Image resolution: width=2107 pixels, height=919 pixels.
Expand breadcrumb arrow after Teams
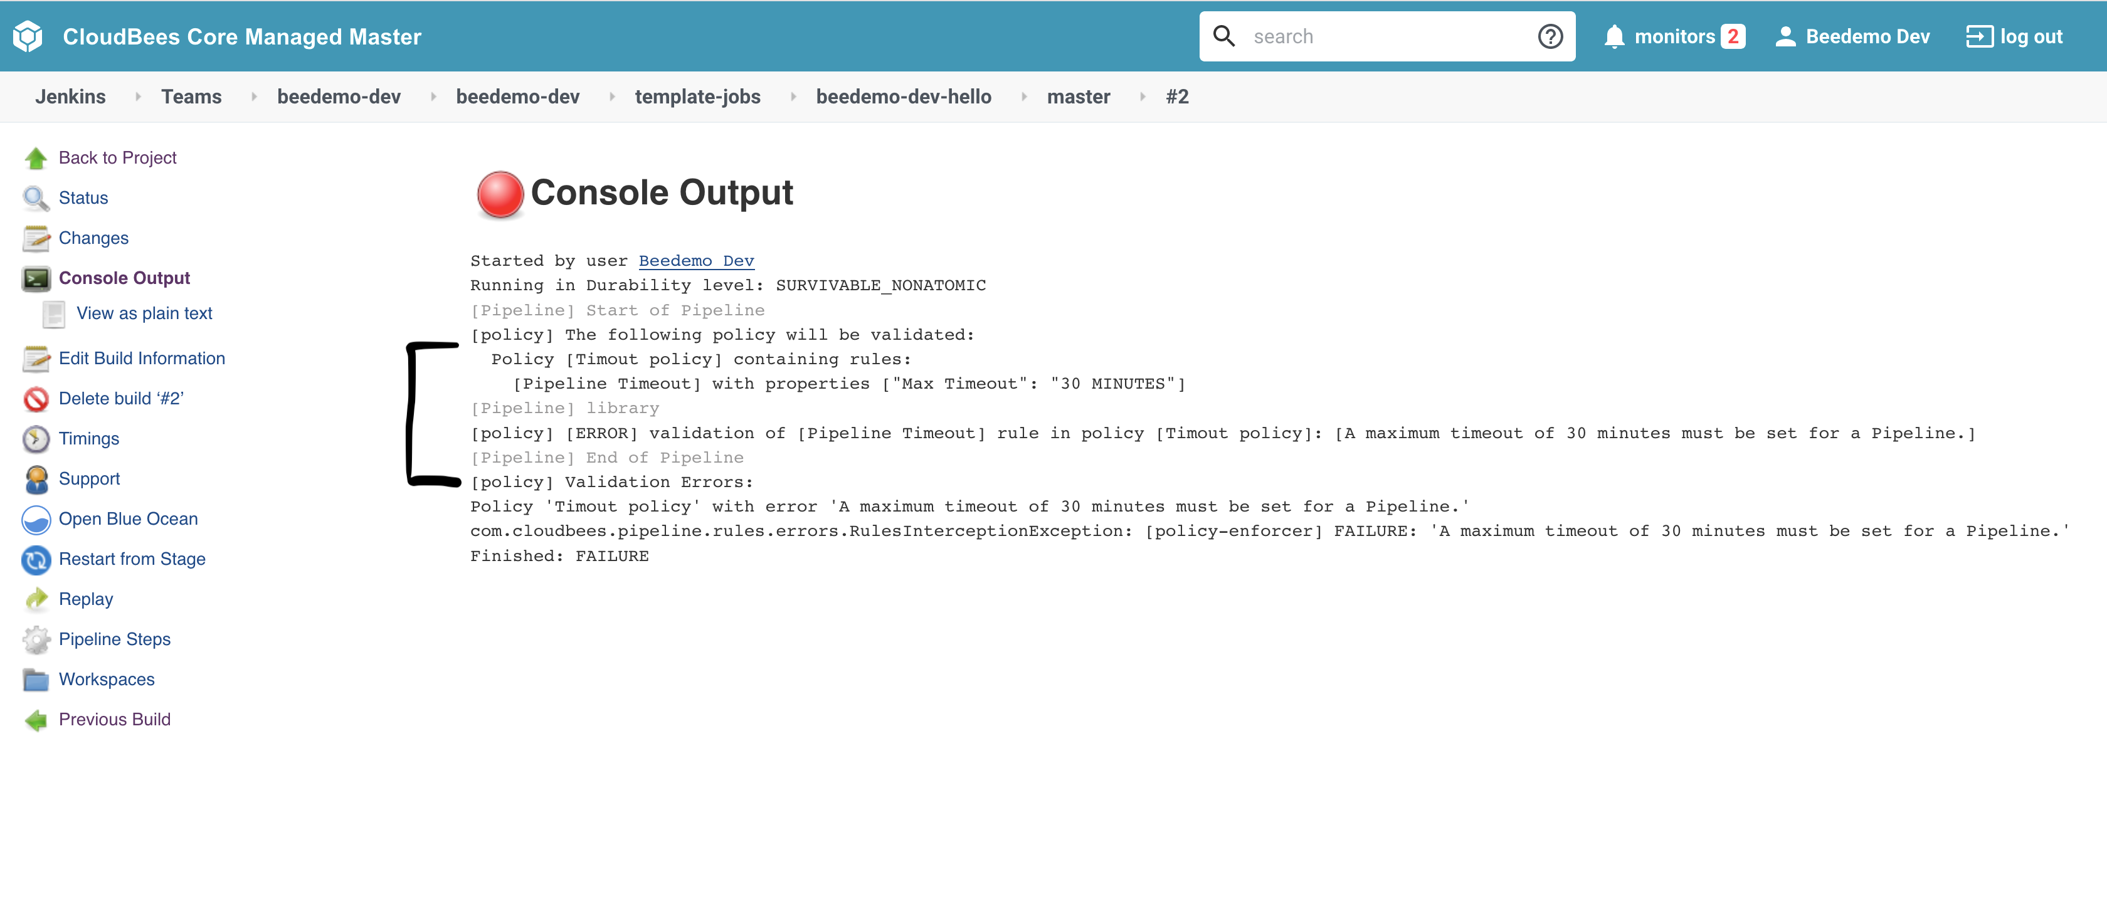pos(253,97)
